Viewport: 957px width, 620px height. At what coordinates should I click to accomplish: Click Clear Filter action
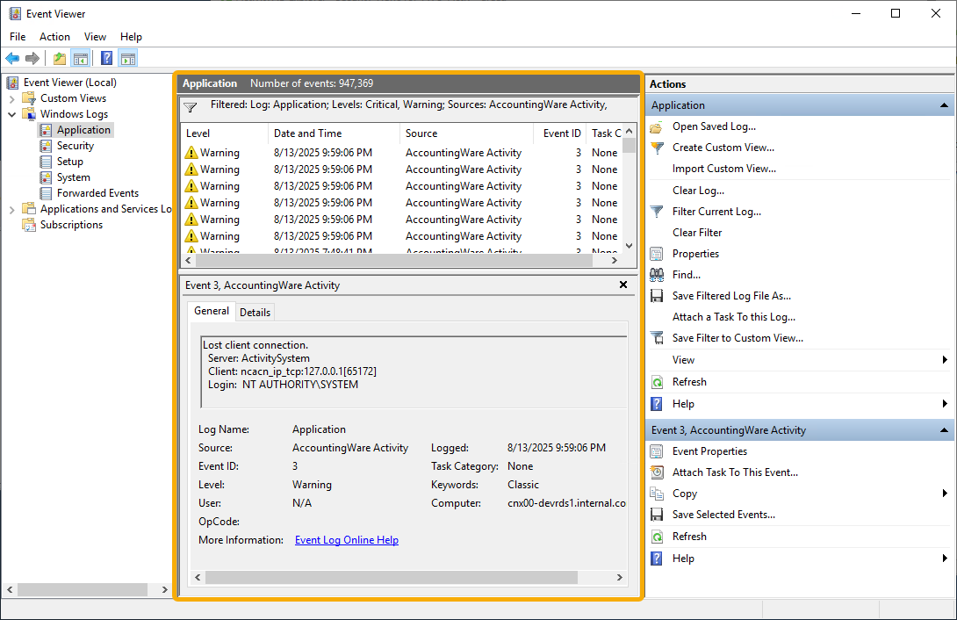(697, 233)
